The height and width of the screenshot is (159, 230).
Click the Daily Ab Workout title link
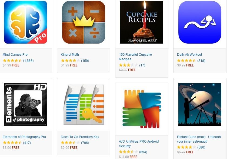(189, 55)
